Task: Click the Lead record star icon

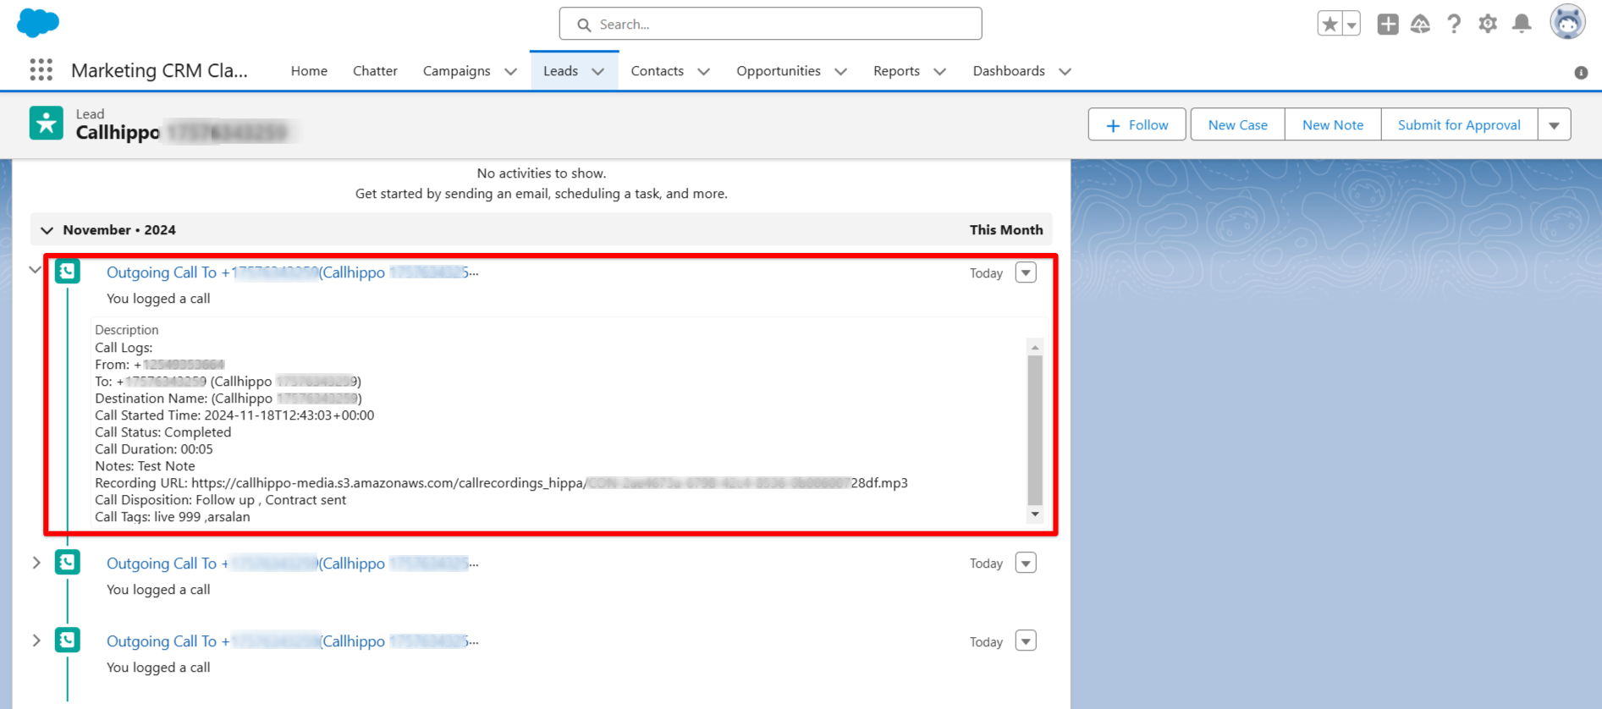Action: tap(46, 123)
